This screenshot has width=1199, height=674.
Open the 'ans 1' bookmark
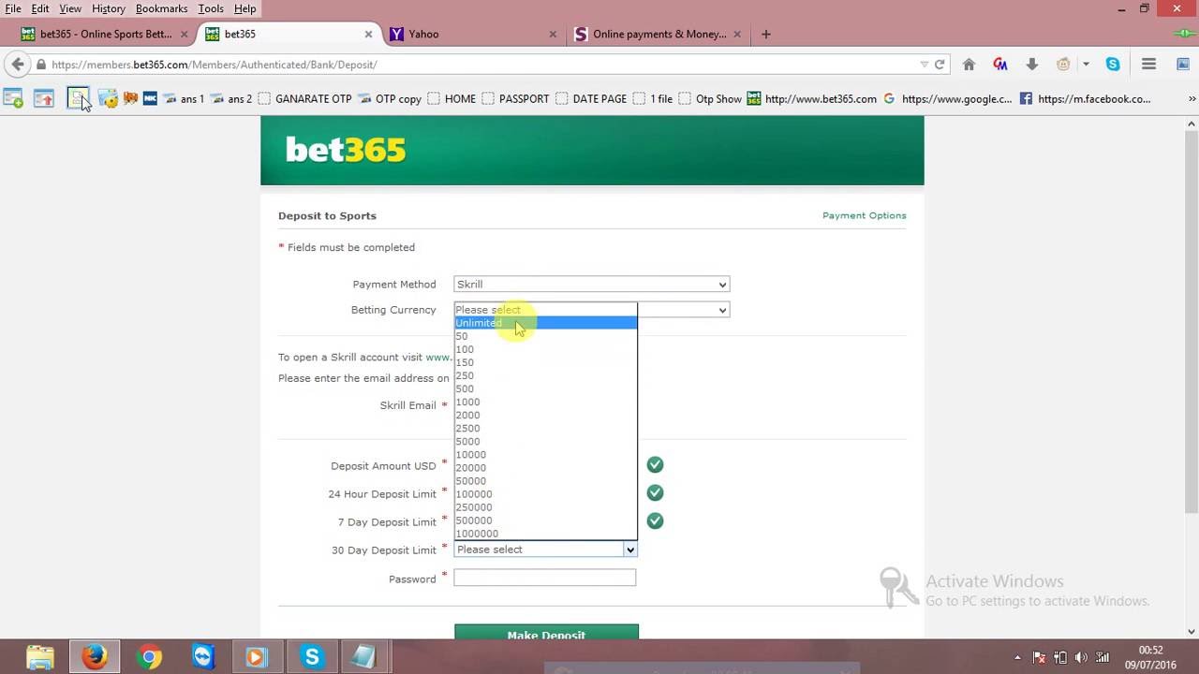pyautogui.click(x=183, y=98)
